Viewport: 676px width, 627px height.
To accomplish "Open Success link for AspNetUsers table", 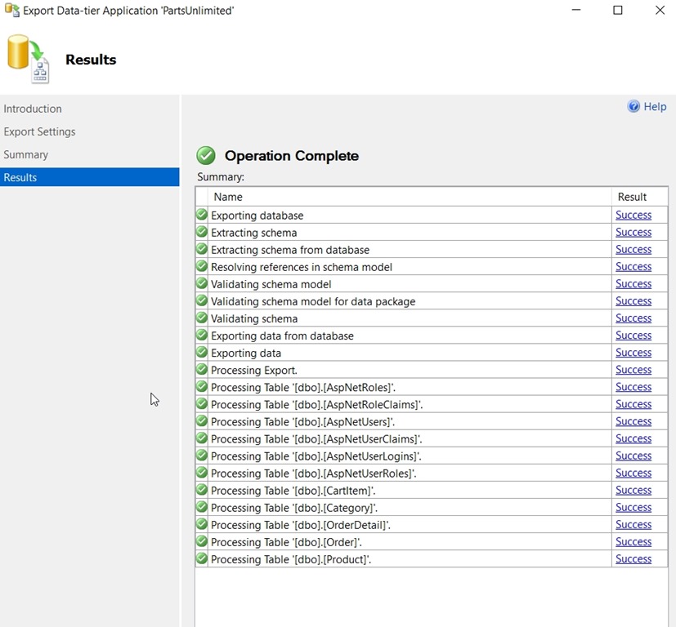I will (x=633, y=421).
